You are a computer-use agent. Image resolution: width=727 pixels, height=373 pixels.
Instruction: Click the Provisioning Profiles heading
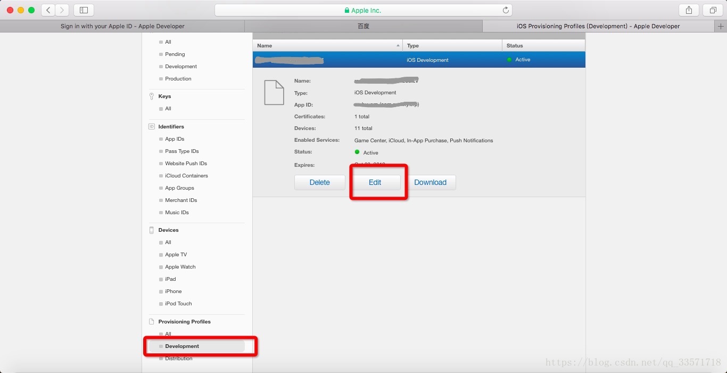[x=184, y=322]
